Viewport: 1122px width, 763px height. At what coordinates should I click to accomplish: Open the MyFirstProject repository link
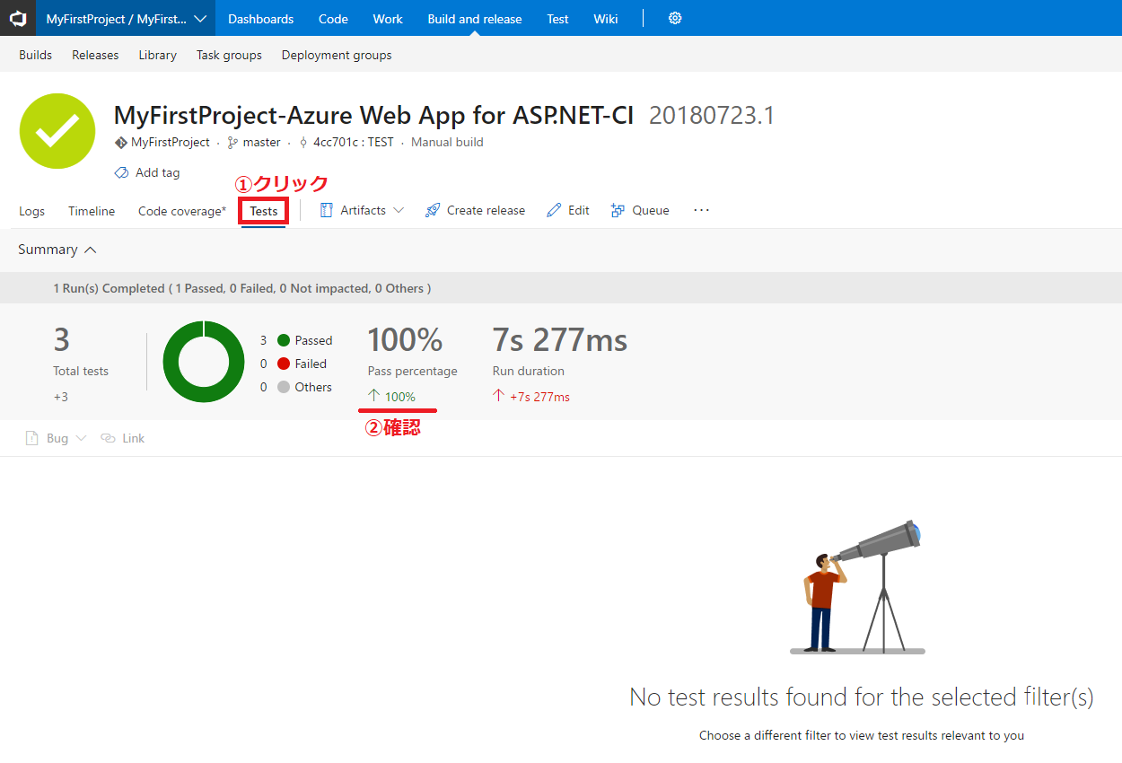point(171,142)
